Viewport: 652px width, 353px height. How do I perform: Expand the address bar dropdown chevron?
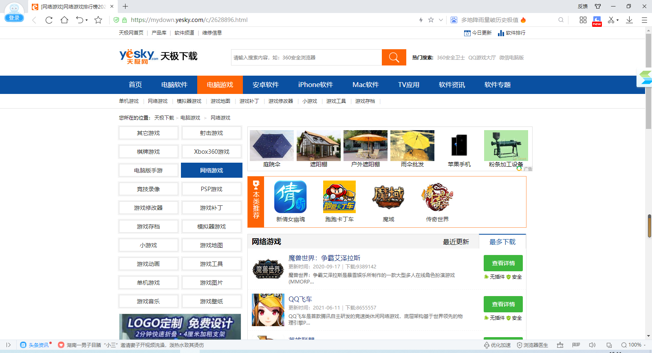click(x=441, y=20)
